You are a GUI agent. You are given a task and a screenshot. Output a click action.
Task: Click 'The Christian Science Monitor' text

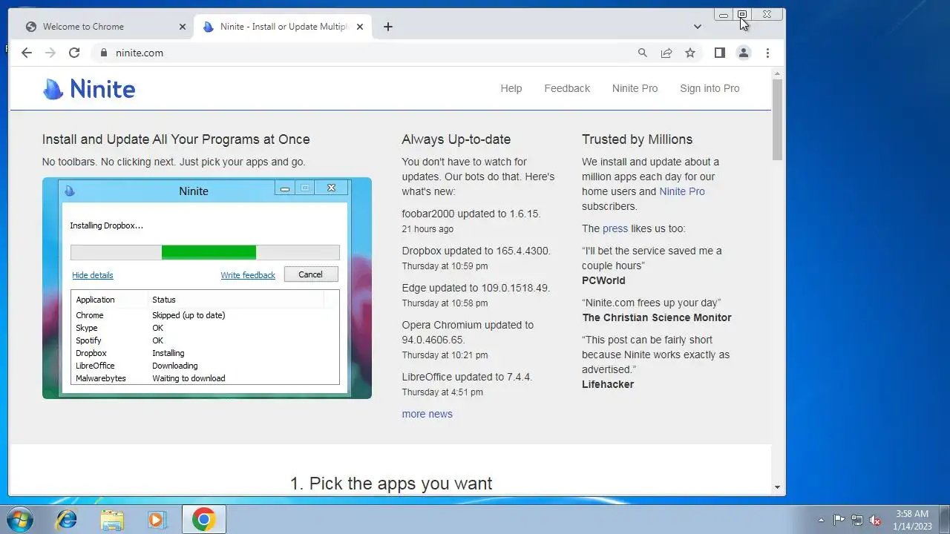click(657, 317)
